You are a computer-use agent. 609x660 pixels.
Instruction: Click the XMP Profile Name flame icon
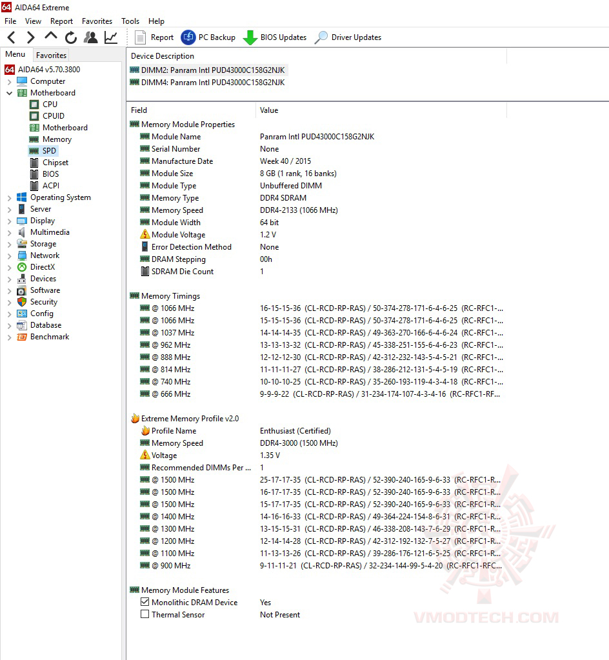[x=145, y=430]
